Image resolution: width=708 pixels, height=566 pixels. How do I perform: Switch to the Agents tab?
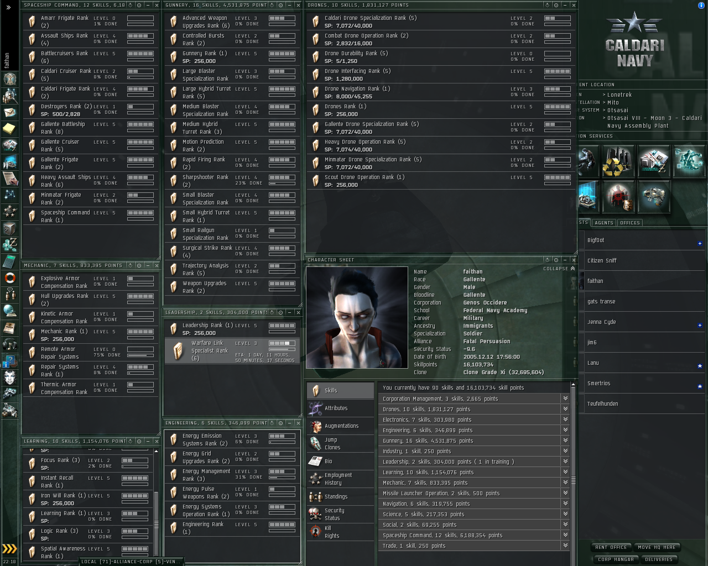[x=603, y=223]
